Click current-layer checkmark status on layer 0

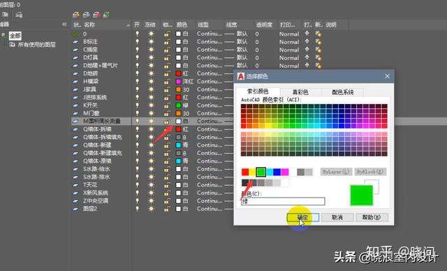[75, 34]
